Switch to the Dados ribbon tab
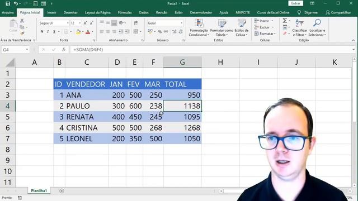358x201 pixels. 144,12
